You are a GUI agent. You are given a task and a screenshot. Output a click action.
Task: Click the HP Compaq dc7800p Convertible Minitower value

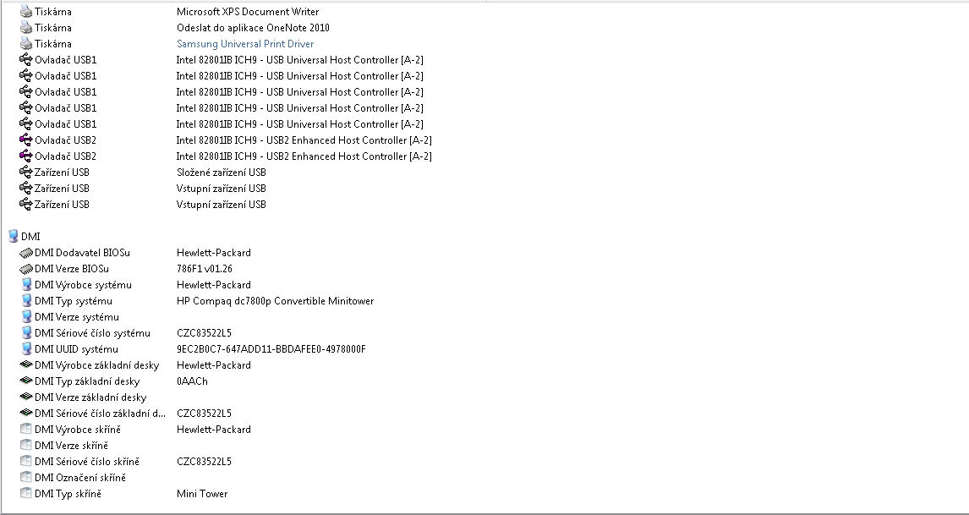(275, 301)
